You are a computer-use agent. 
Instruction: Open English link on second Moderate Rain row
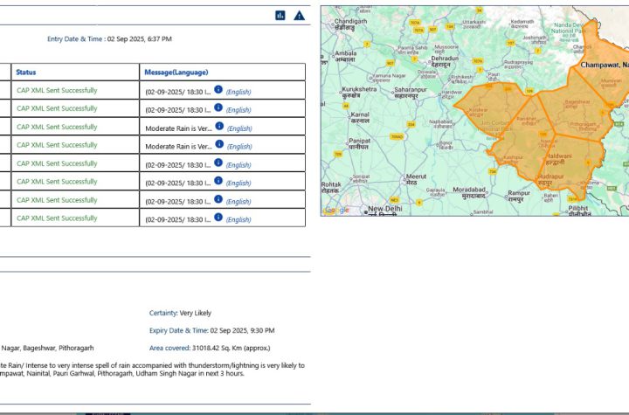click(239, 147)
